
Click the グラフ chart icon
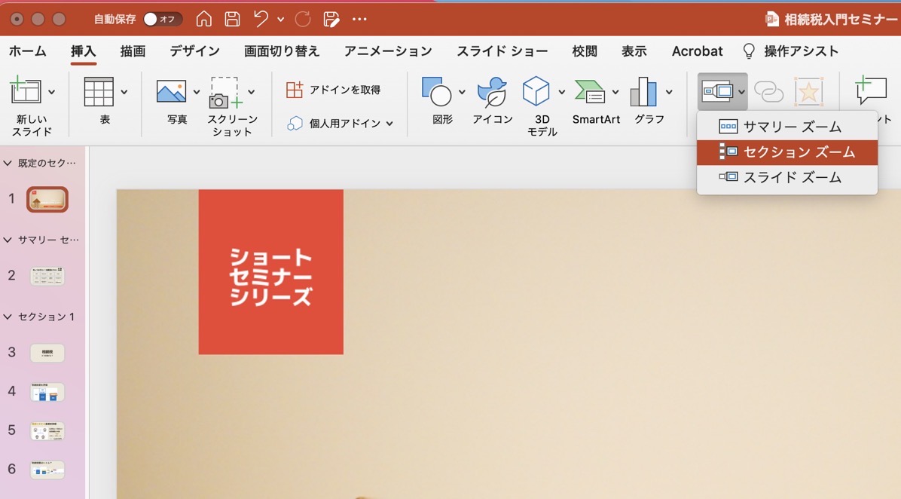click(x=643, y=91)
